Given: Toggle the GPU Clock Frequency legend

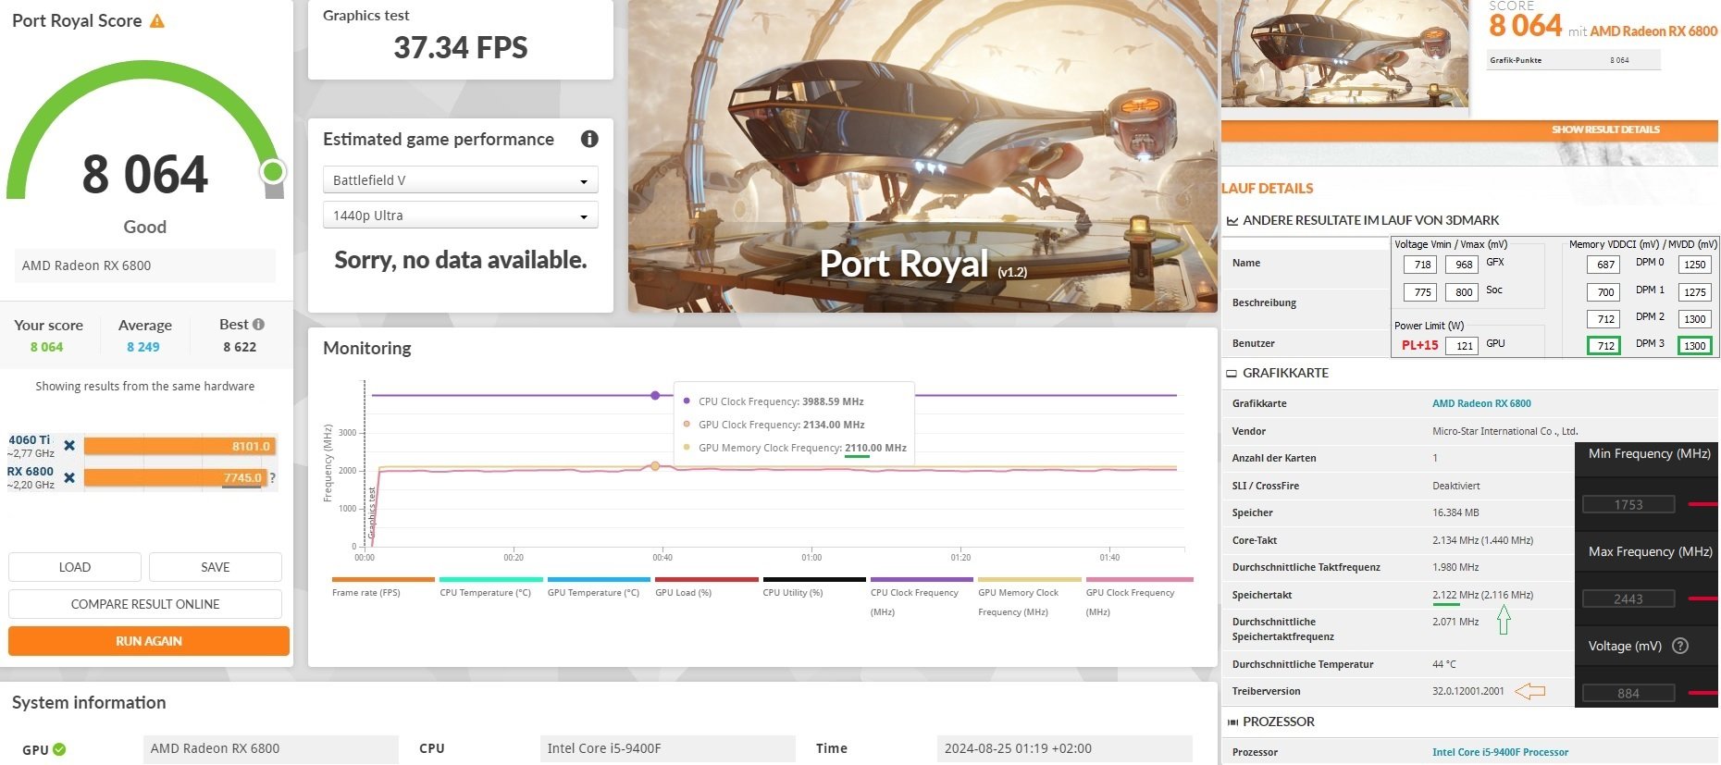Looking at the screenshot, I should click(x=1138, y=598).
